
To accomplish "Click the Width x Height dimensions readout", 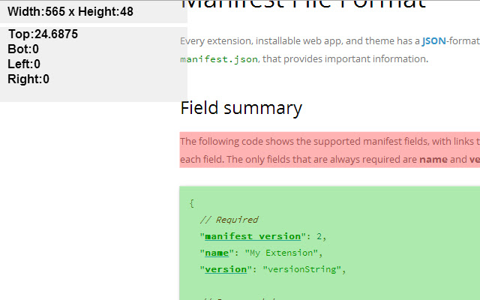I will coord(70,11).
